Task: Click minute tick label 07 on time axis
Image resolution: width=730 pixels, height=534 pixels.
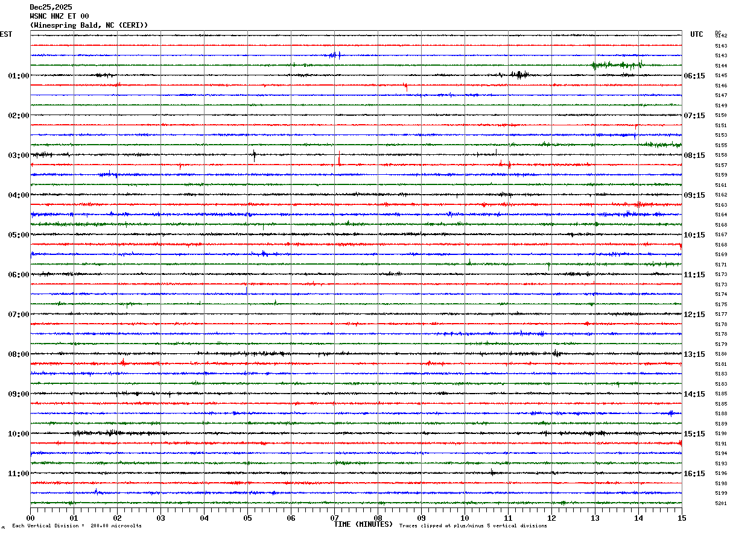Action: coord(334,518)
